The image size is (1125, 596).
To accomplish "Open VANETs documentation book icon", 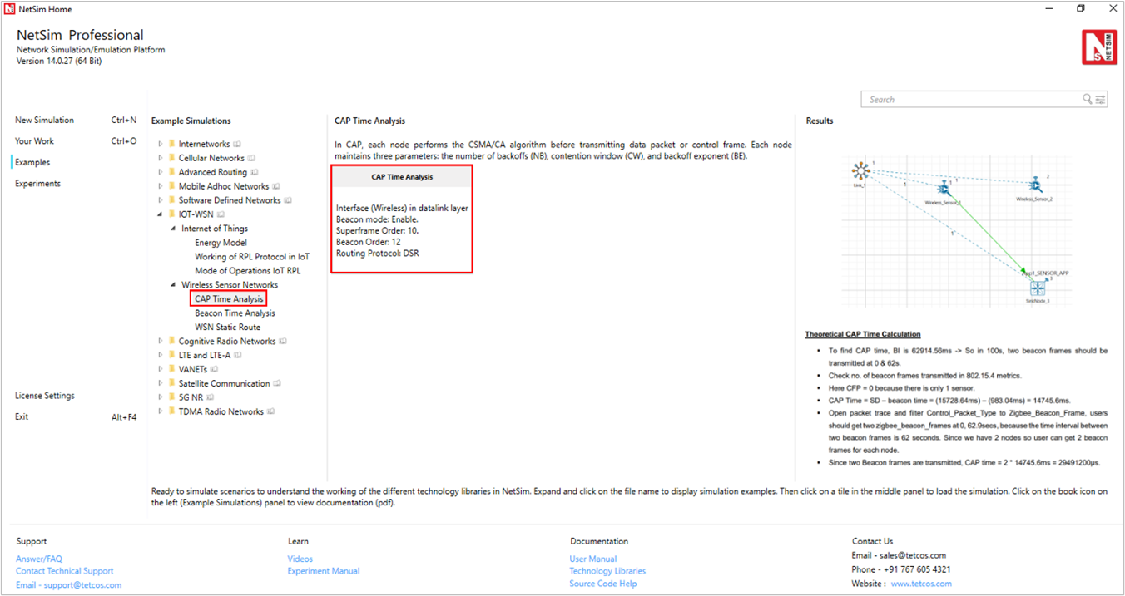I will point(215,370).
